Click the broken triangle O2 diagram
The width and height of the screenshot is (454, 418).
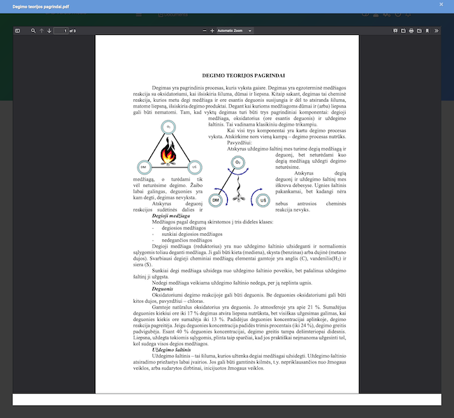click(x=239, y=181)
